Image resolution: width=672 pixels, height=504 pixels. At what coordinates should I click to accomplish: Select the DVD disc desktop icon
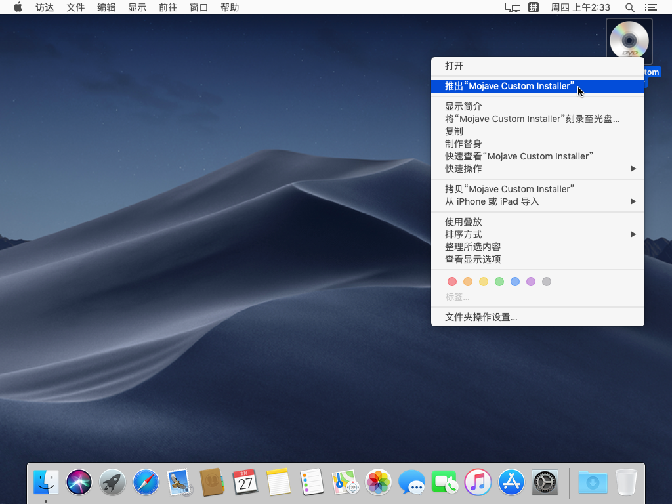(629, 41)
